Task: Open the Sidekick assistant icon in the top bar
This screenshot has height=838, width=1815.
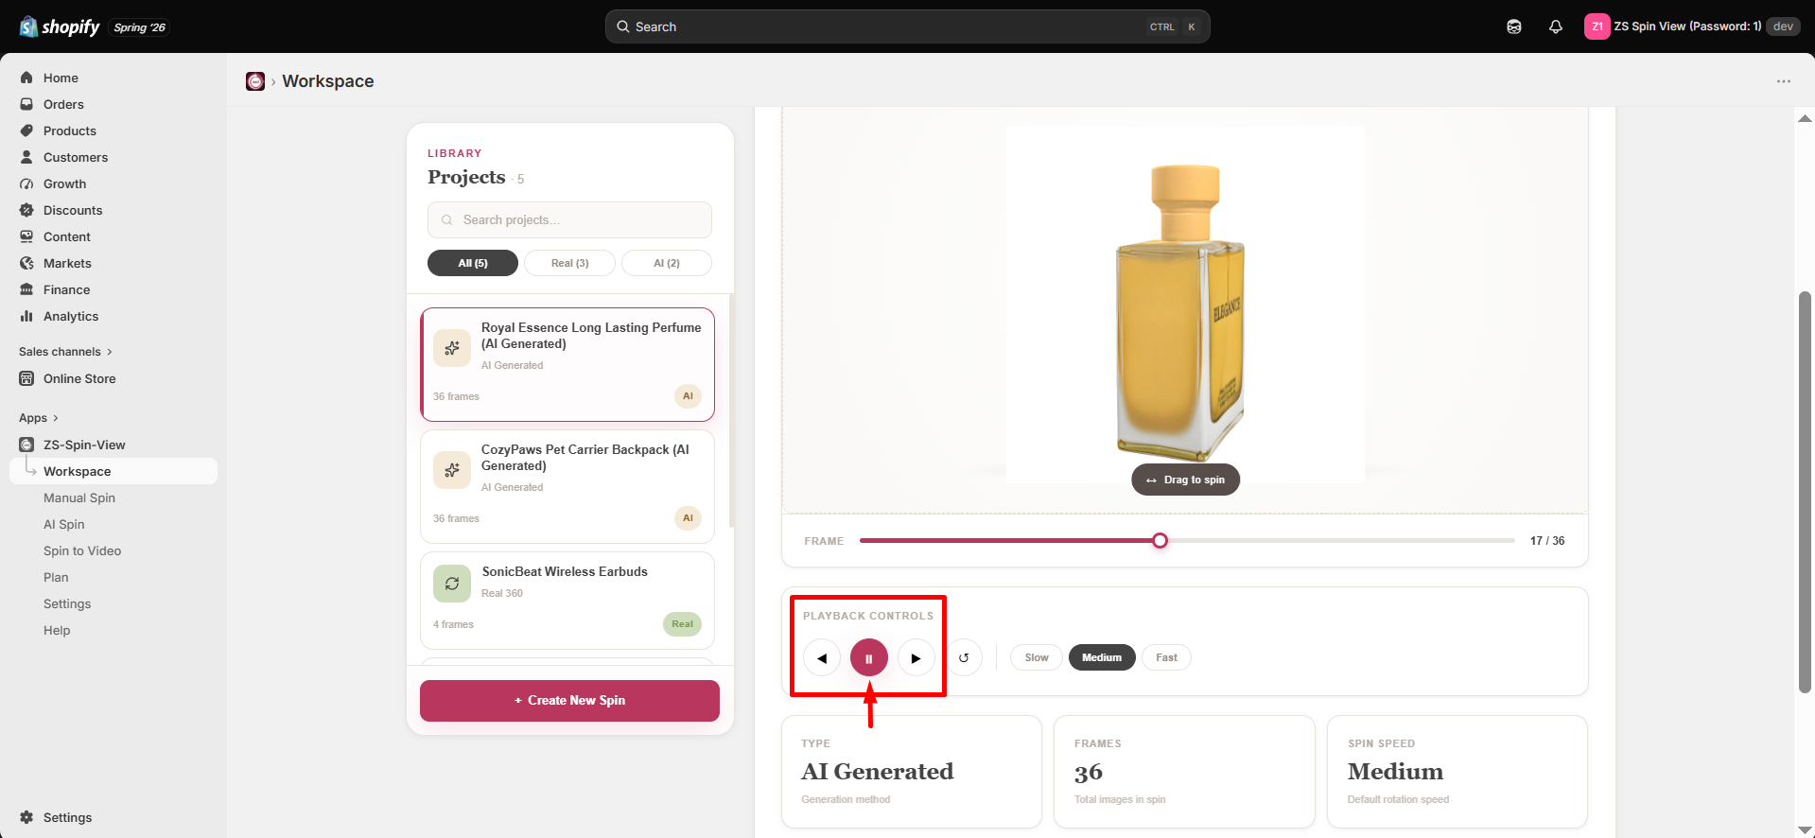Action: (1514, 26)
